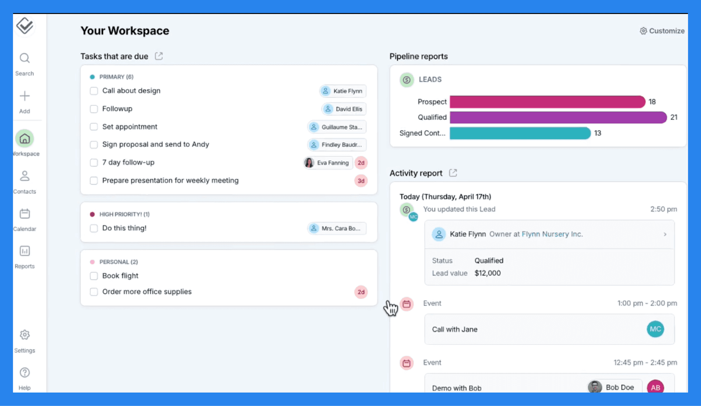Check the Call about design task

click(94, 91)
